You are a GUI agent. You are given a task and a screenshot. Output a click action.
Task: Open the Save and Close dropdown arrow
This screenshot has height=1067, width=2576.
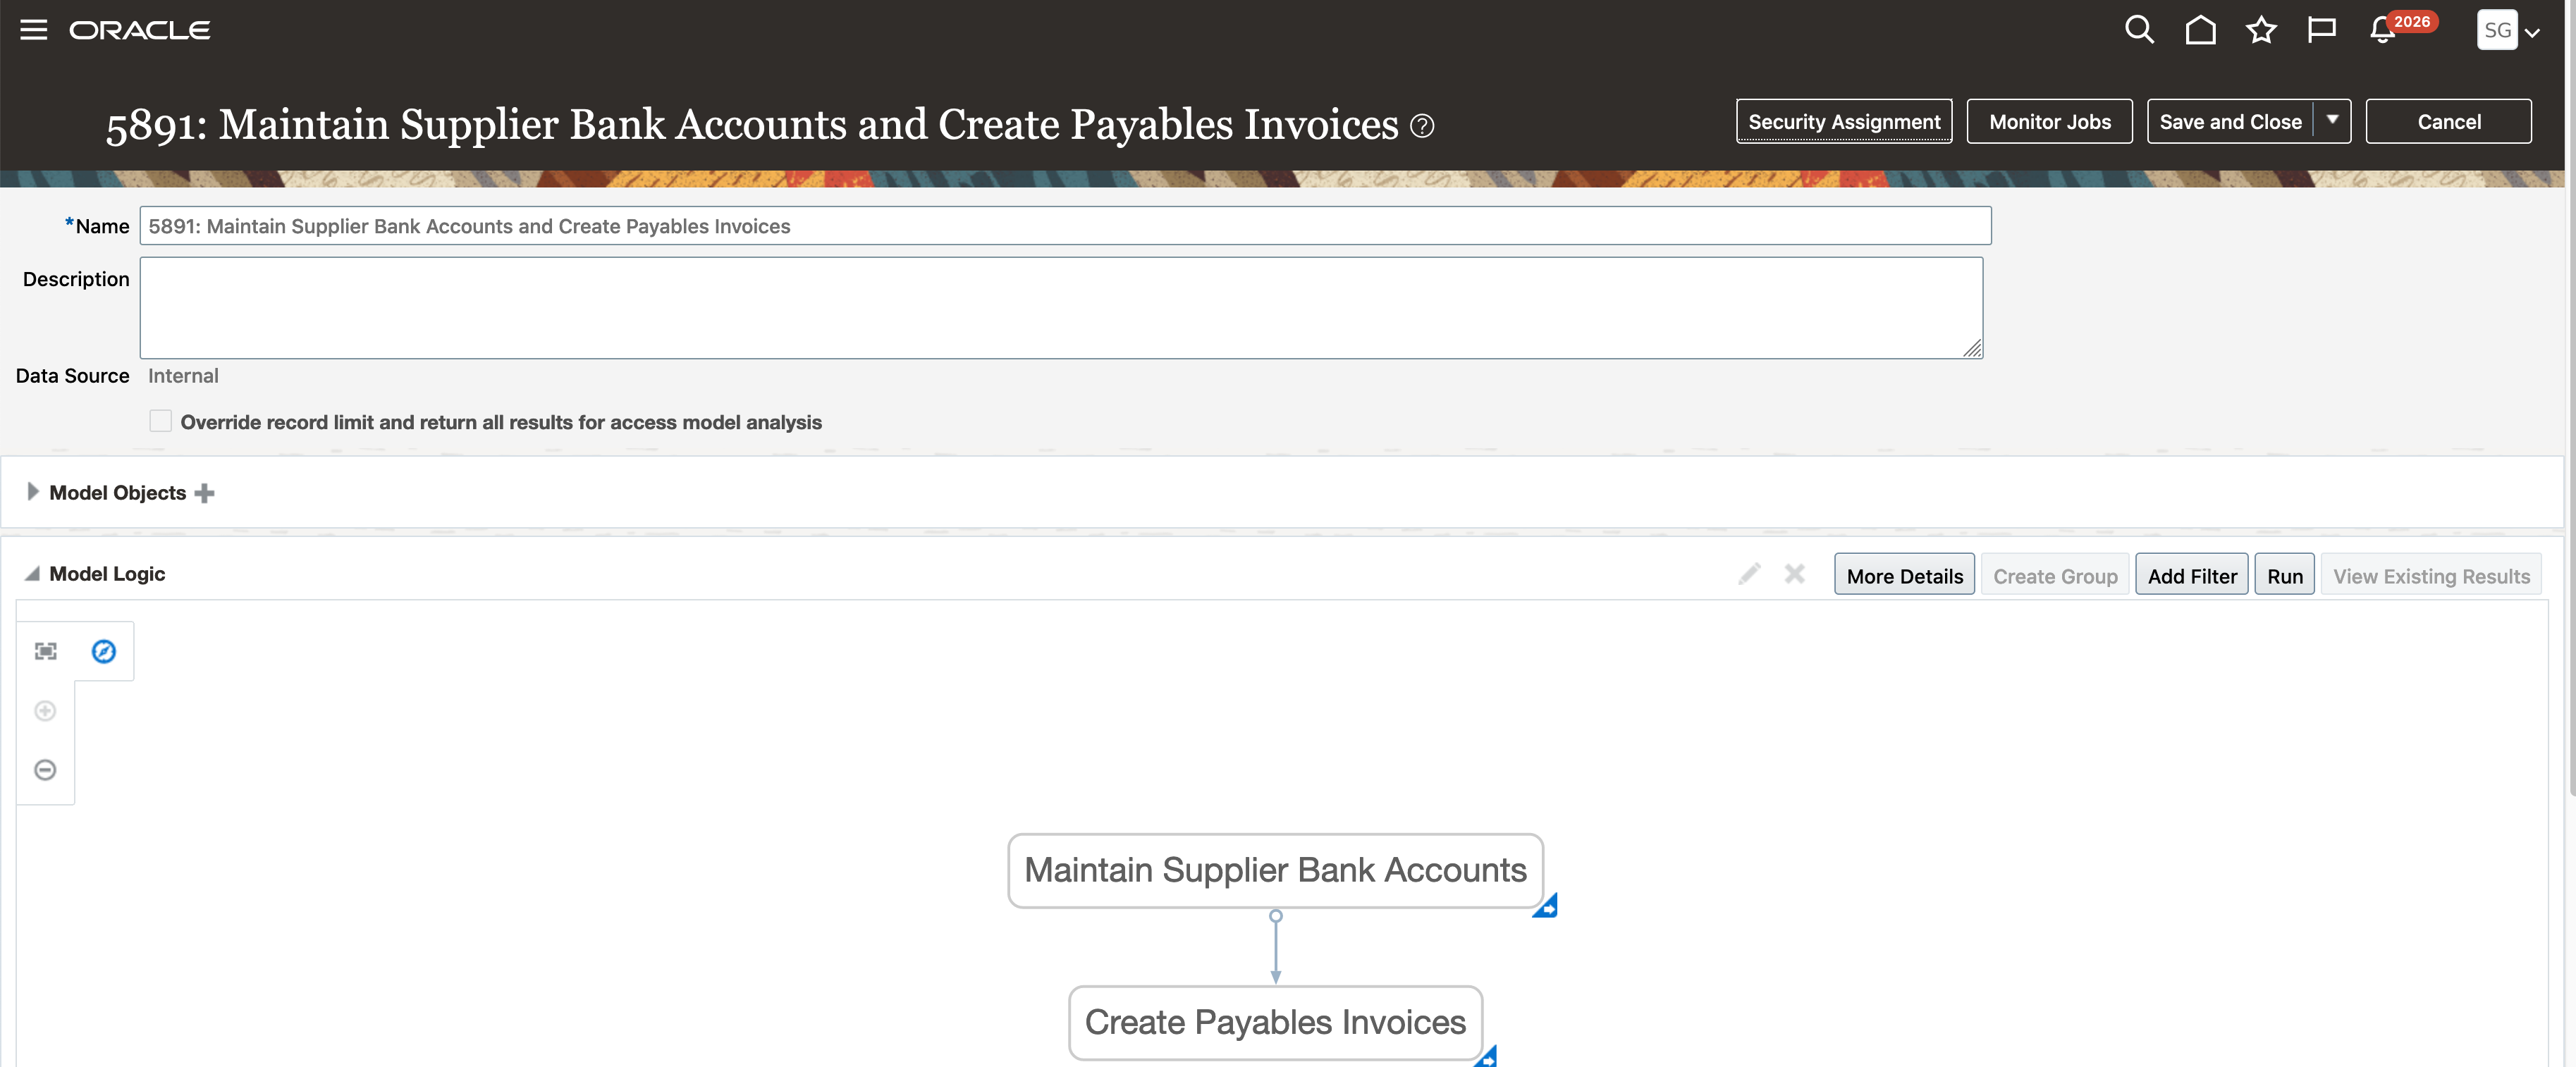coord(2332,121)
